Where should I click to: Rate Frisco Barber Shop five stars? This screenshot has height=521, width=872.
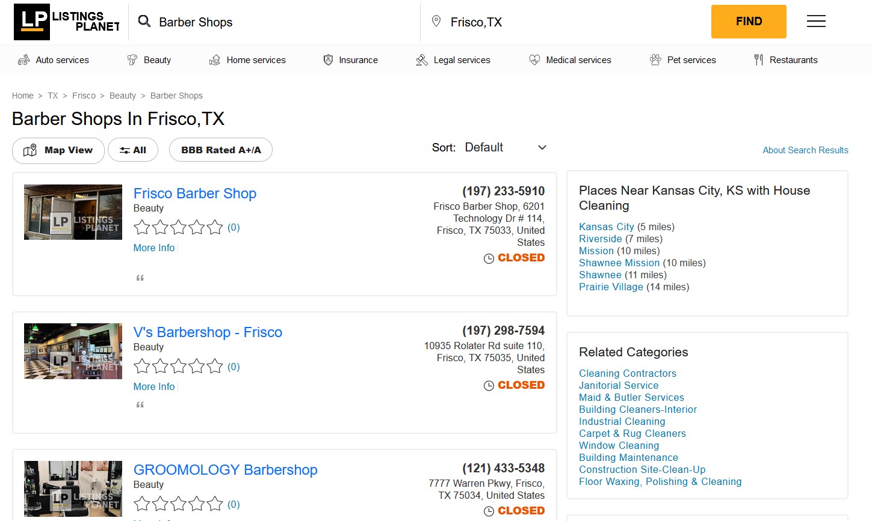click(215, 227)
